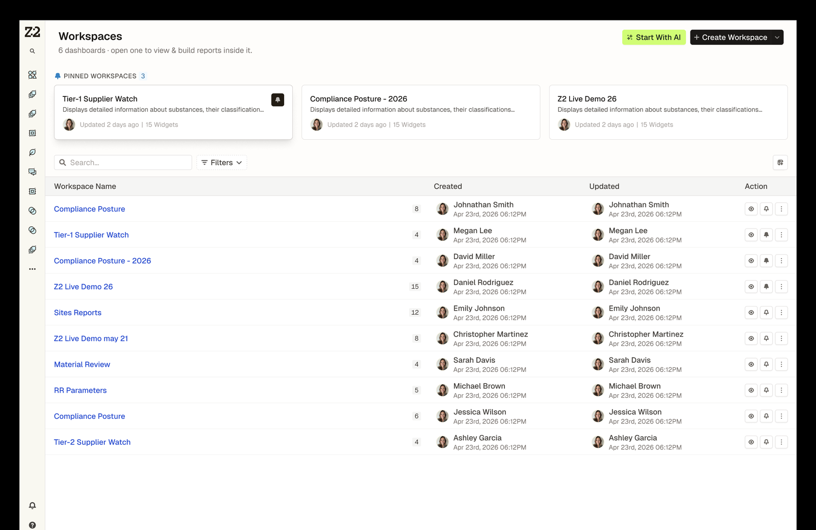Open the chat bubbles icon in the sidebar
Screen dimensions: 816x530
coord(32,172)
